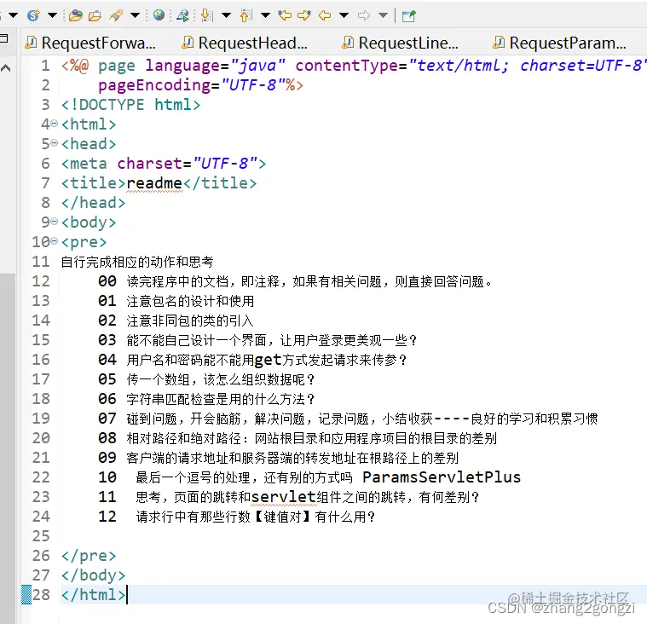Click the closing </head> tag on line 8
Screen dimensions: 647x624
coord(93,203)
